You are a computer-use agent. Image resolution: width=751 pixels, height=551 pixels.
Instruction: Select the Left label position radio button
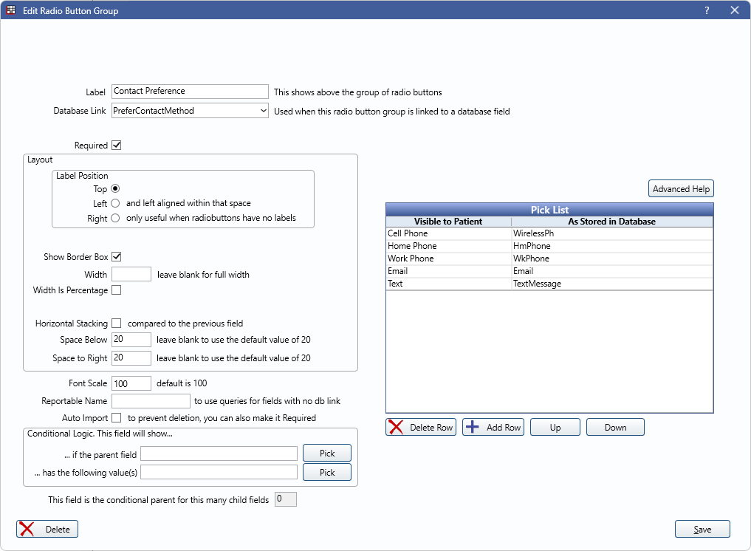(115, 203)
